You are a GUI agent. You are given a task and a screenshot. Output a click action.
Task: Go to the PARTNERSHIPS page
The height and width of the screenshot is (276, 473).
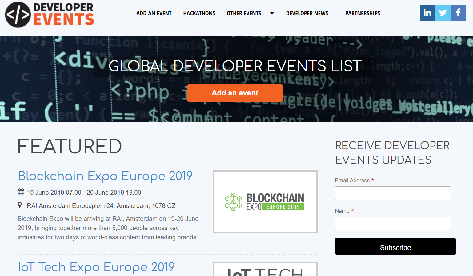click(363, 13)
